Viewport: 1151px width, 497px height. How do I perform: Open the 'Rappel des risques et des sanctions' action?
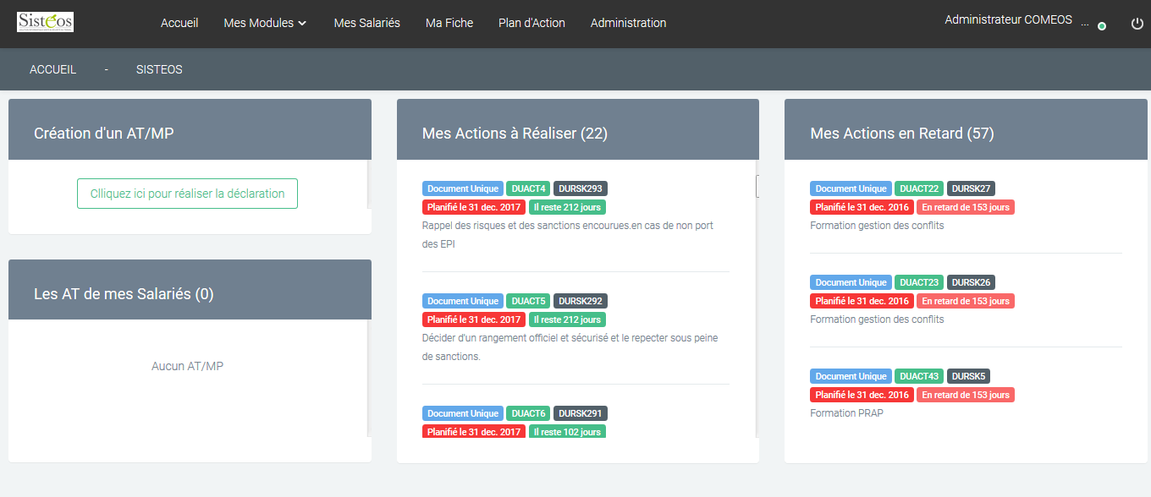tap(567, 235)
